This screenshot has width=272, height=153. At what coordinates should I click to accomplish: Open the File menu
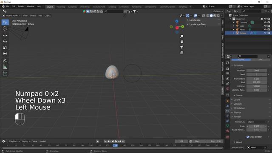8,6
